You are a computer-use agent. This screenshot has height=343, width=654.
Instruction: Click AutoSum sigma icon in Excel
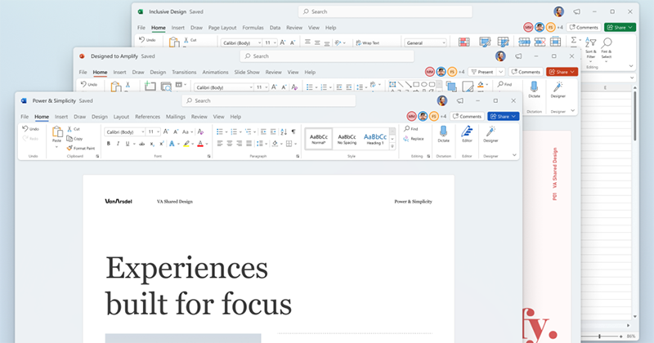(574, 40)
